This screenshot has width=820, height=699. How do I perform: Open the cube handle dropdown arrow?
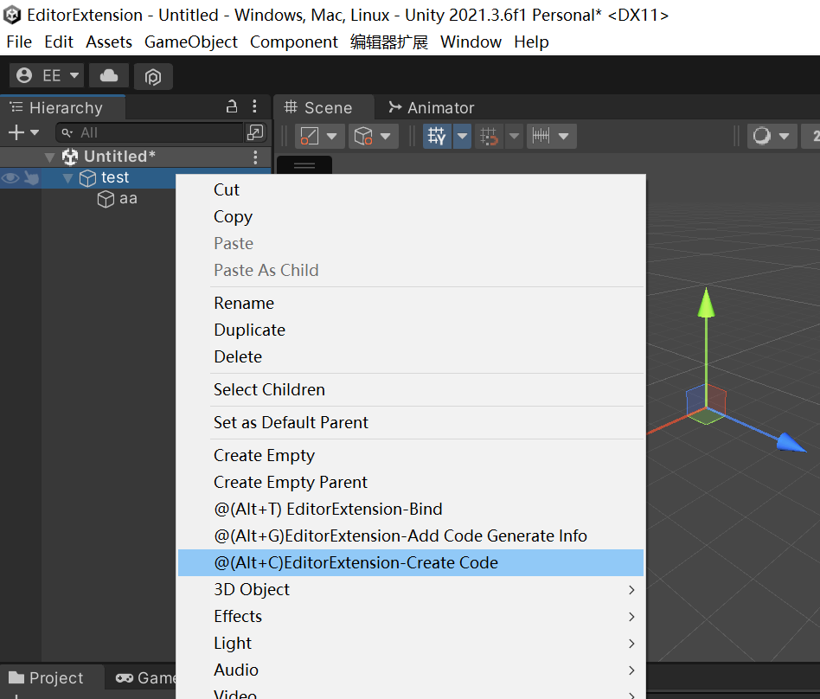click(x=386, y=136)
